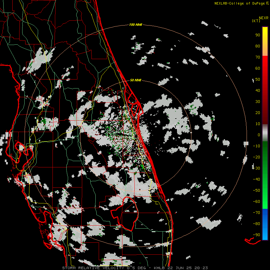Select the positive 80 knot scale label
The height and width of the screenshot is (270, 270).
[x=258, y=46]
